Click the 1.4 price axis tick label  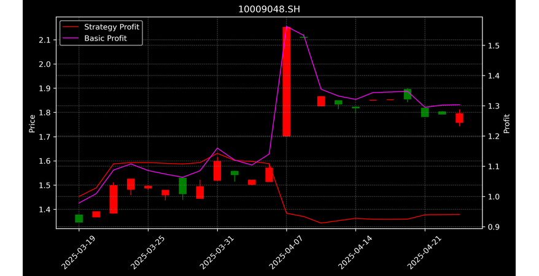[45, 209]
